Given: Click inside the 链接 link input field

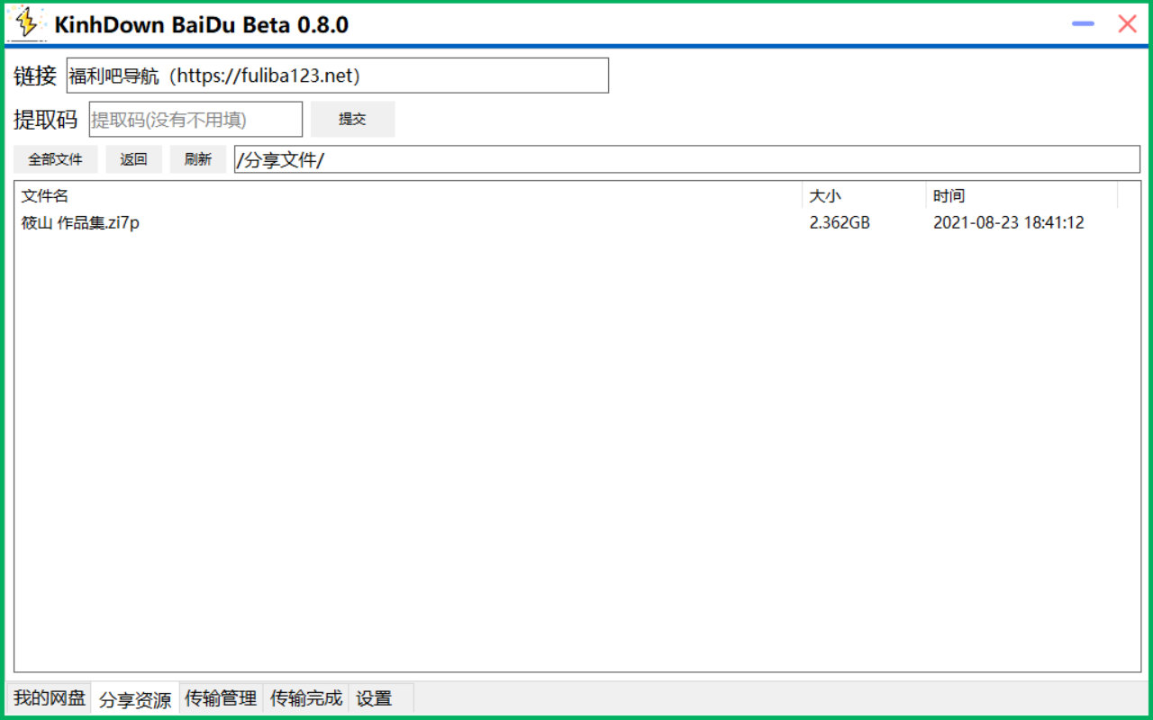Looking at the screenshot, I should [x=338, y=76].
